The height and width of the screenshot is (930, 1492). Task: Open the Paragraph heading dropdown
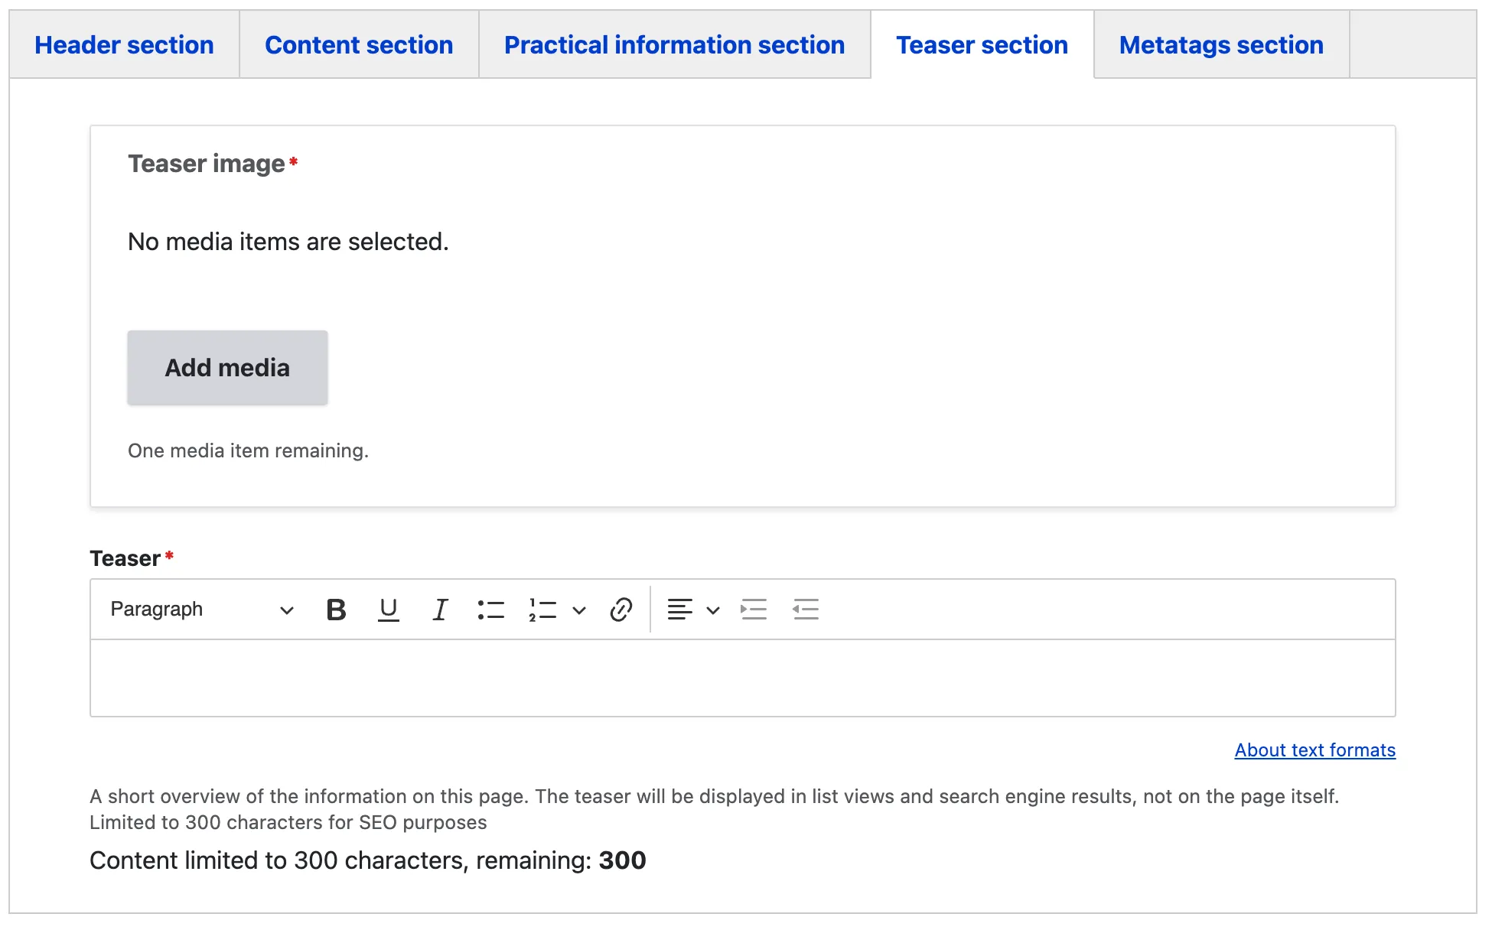pyautogui.click(x=202, y=610)
